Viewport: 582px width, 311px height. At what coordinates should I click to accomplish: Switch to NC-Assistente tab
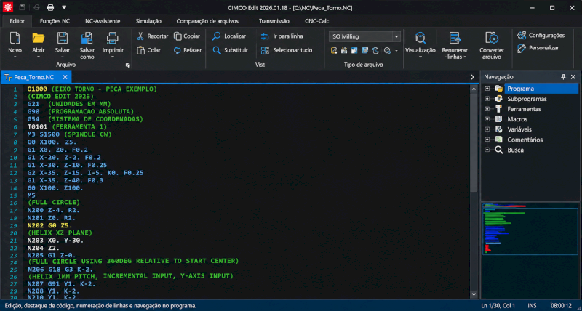103,21
